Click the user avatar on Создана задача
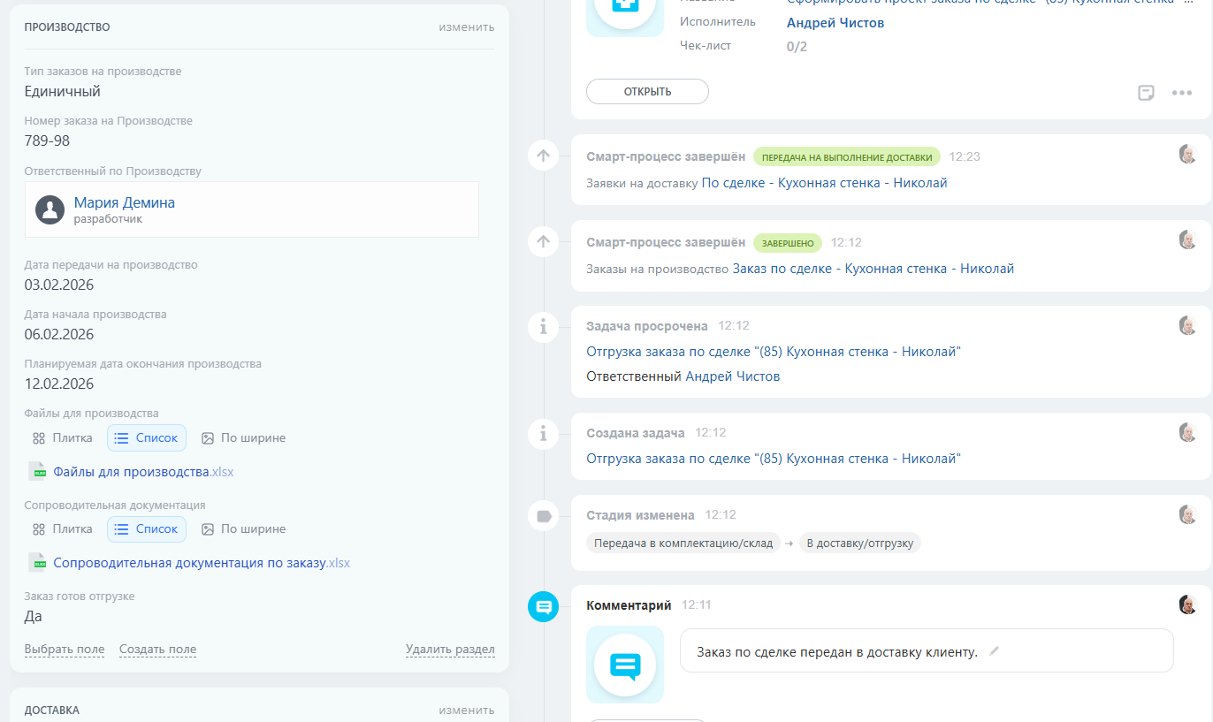Viewport: 1213px width, 722px height. point(1188,432)
